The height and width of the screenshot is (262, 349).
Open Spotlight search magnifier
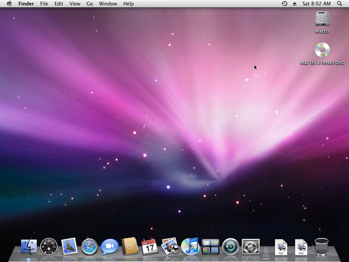(339, 4)
